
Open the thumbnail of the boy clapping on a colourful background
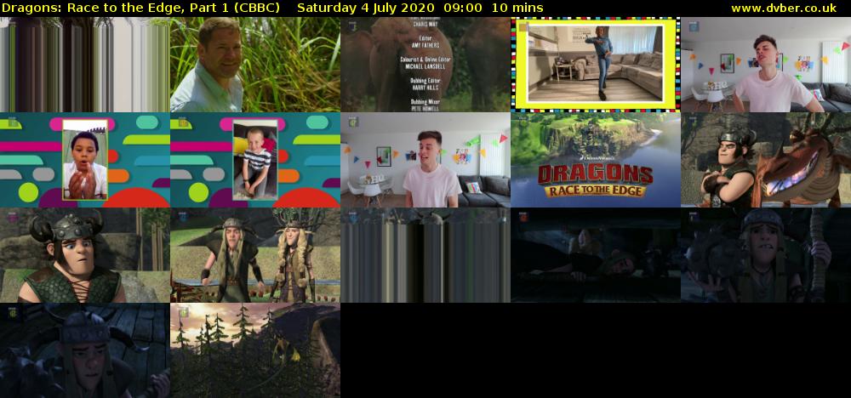pos(85,160)
